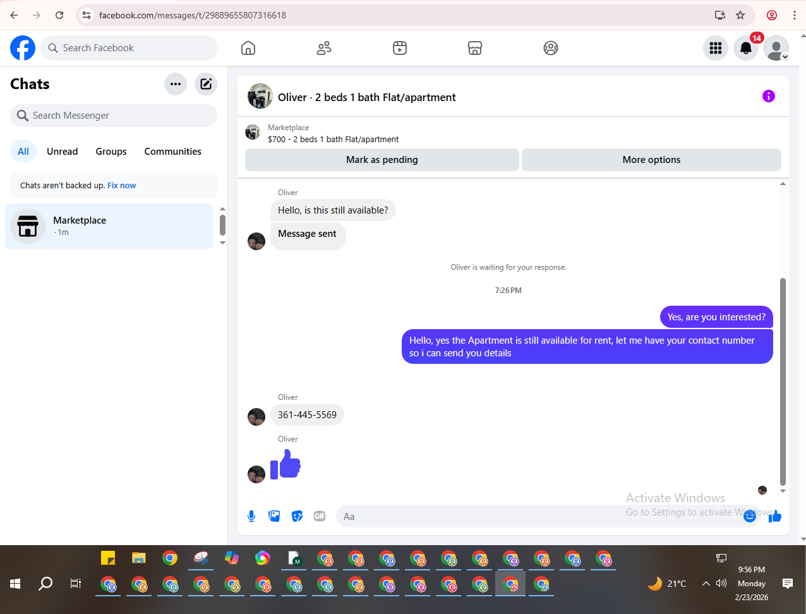Screen dimensions: 806x614
Task: Go back with browser back arrow
Action: 14,15
